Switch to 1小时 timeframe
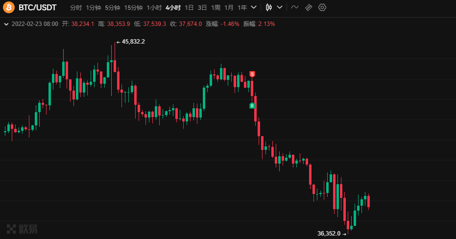The image size is (456, 239). click(154, 7)
